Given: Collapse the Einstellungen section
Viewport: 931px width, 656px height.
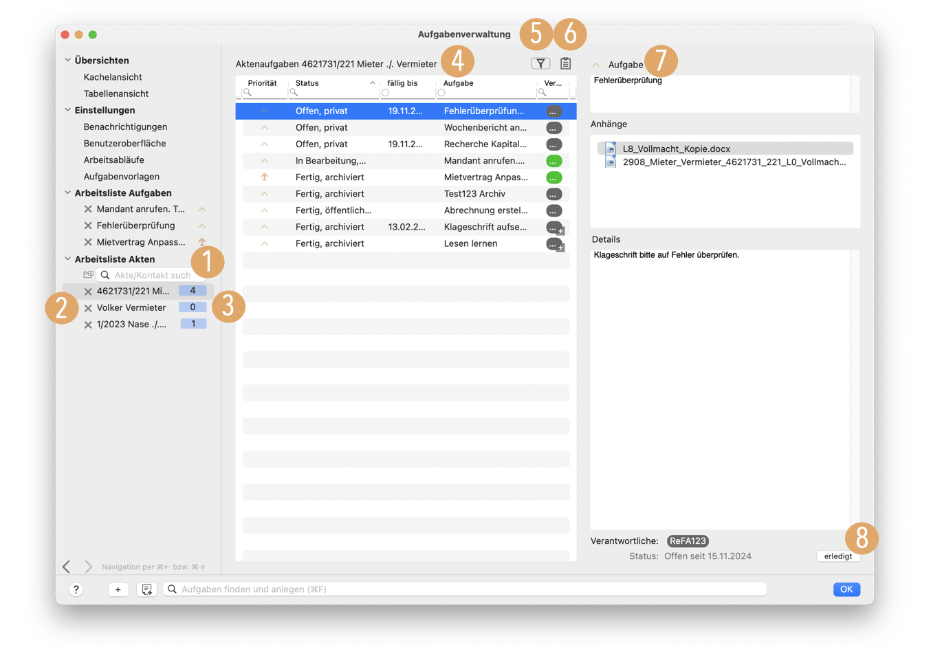Looking at the screenshot, I should 67,109.
